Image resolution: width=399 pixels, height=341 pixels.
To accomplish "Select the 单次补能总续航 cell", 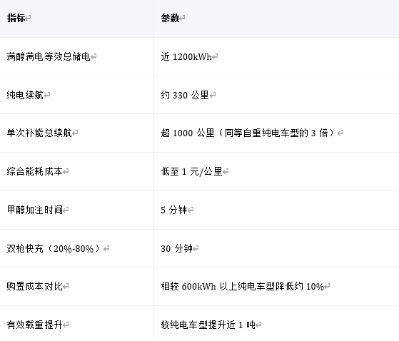I will tap(76, 133).
